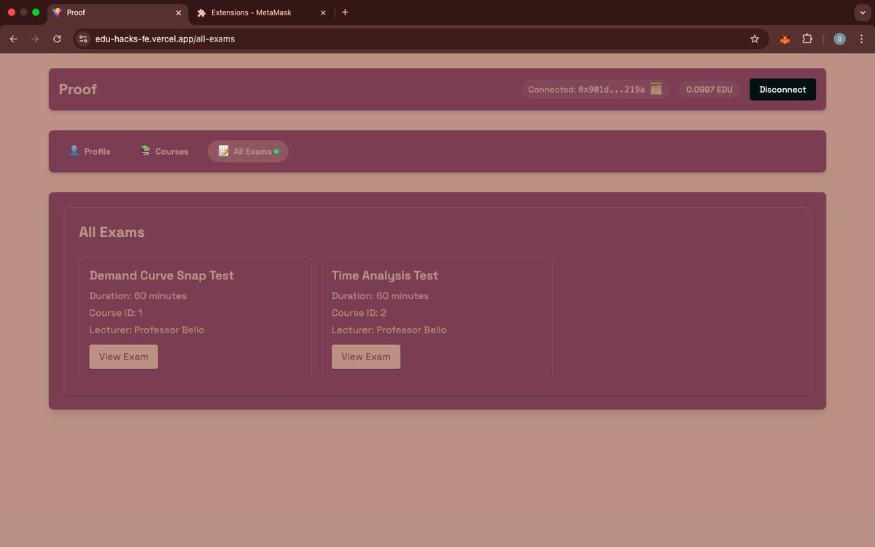
Task: Open the Chrome profile avatar B
Action: [x=839, y=39]
